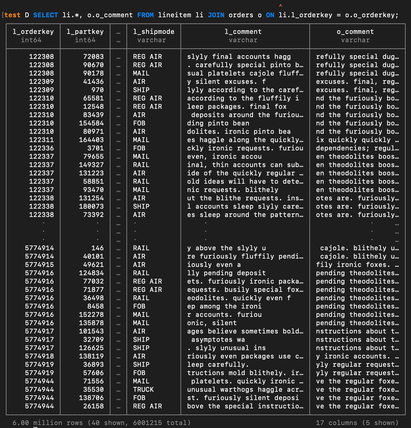The image size is (411, 428).
Task: Click the JOIN keyword in the query
Action: point(216,15)
